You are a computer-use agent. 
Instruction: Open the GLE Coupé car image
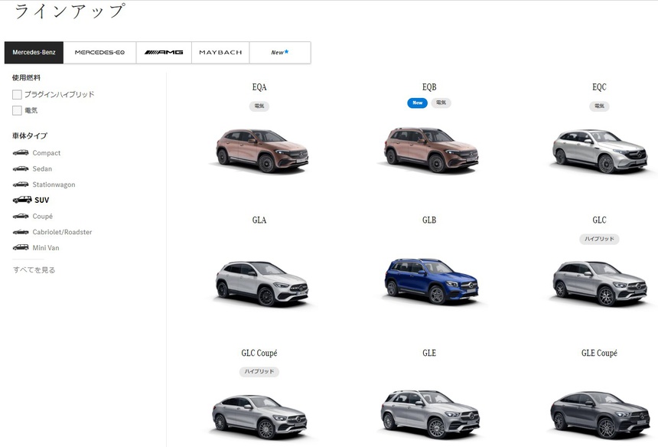click(x=600, y=415)
